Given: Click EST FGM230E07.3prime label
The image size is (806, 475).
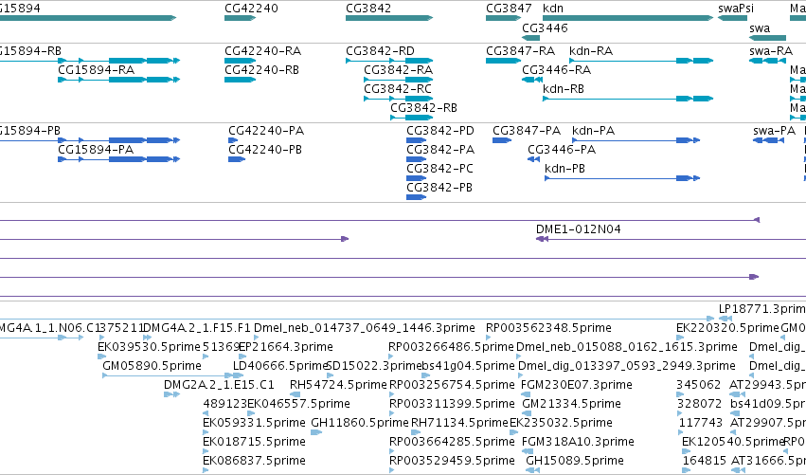Looking at the screenshot, I should [576, 385].
